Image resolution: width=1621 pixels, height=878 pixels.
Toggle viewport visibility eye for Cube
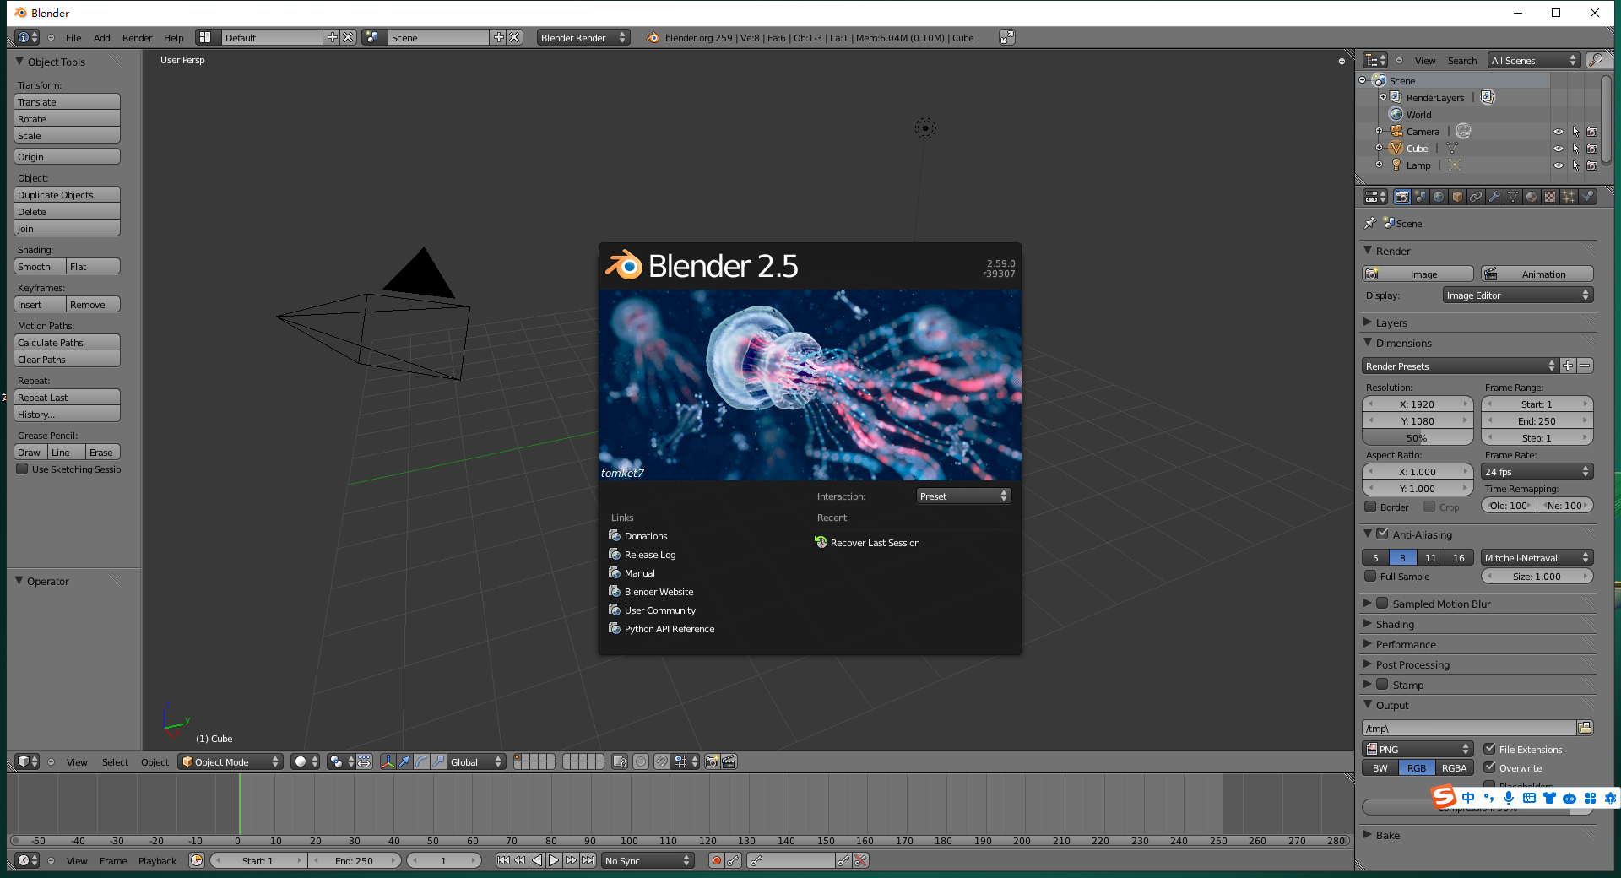pos(1559,149)
